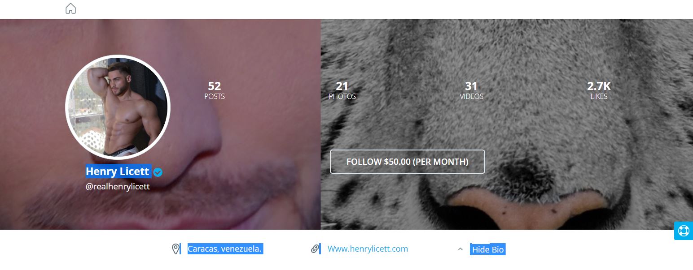
Task: Open the Www.henrylicett.com link
Action: pos(368,249)
